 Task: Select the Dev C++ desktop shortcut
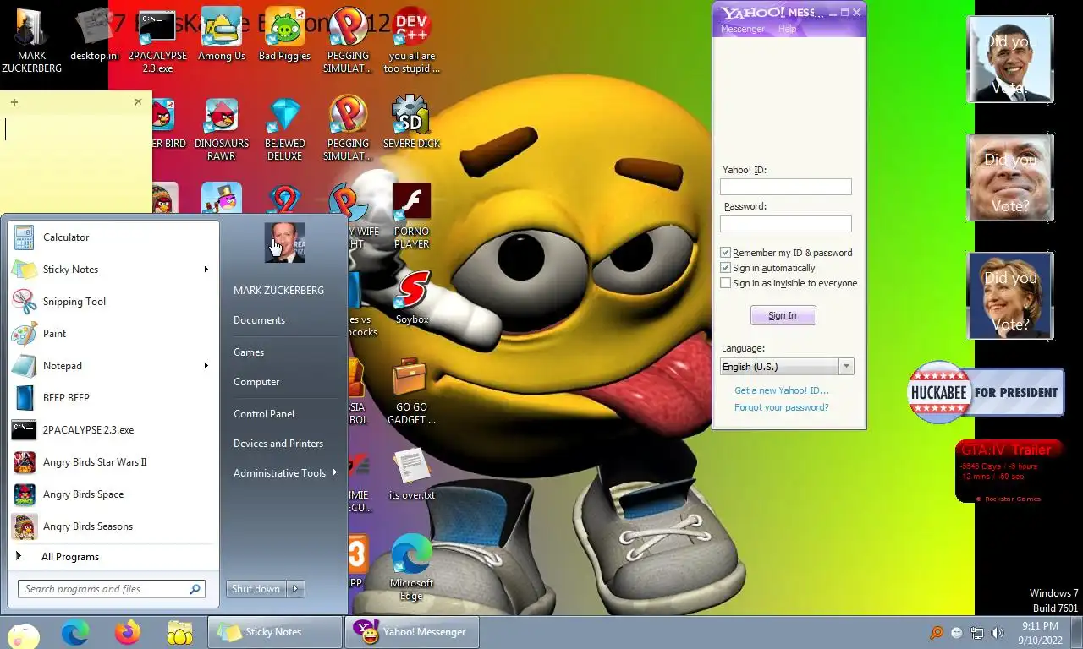411,41
